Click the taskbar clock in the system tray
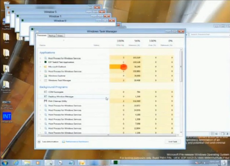This screenshot has width=230, height=166. (x=214, y=163)
